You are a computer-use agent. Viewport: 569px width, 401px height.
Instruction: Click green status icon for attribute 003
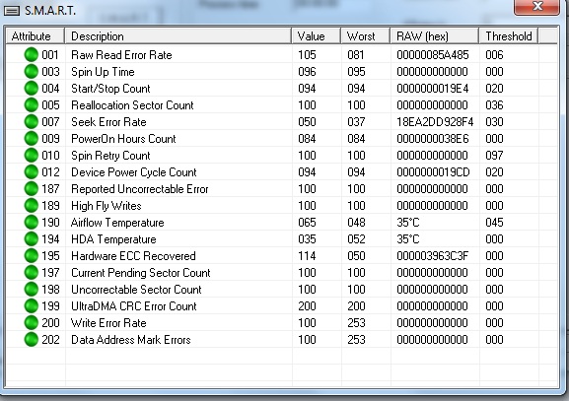(x=32, y=71)
